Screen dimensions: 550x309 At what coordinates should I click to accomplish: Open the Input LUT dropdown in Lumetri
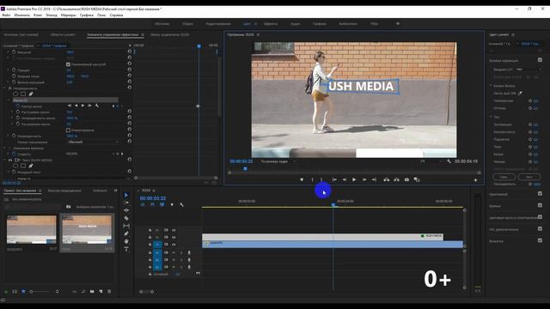point(529,70)
